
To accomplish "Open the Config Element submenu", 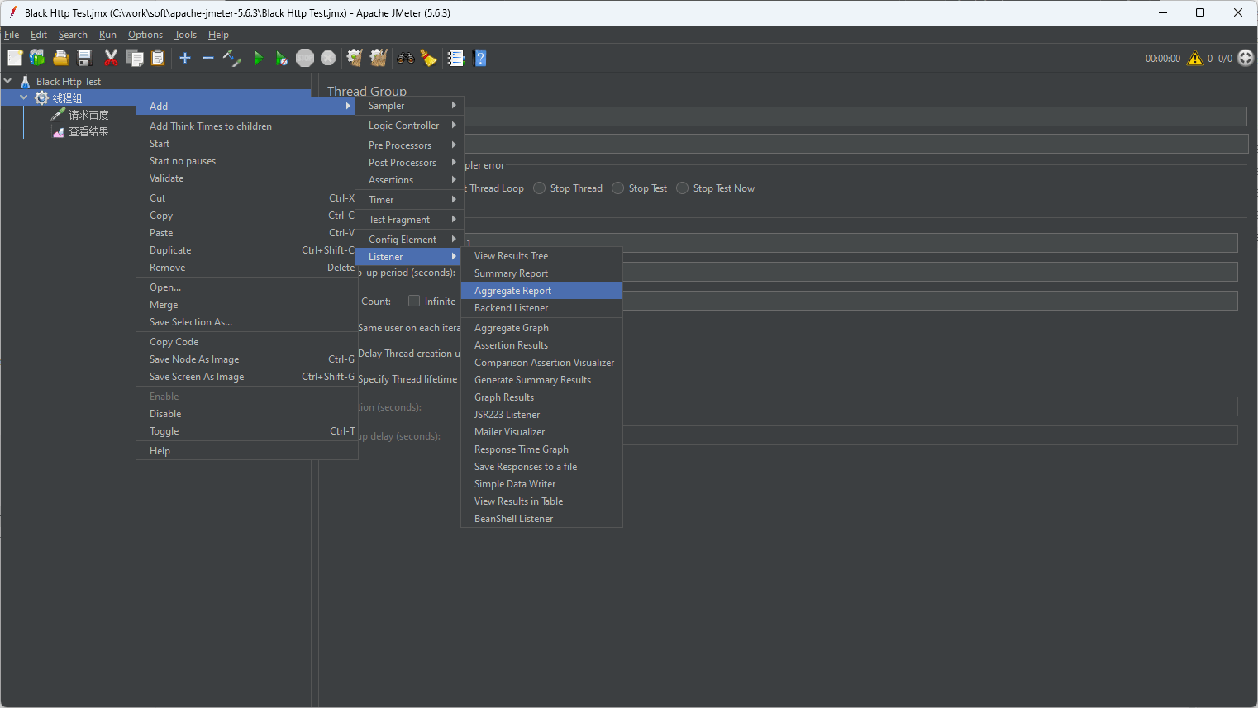I will pos(409,240).
